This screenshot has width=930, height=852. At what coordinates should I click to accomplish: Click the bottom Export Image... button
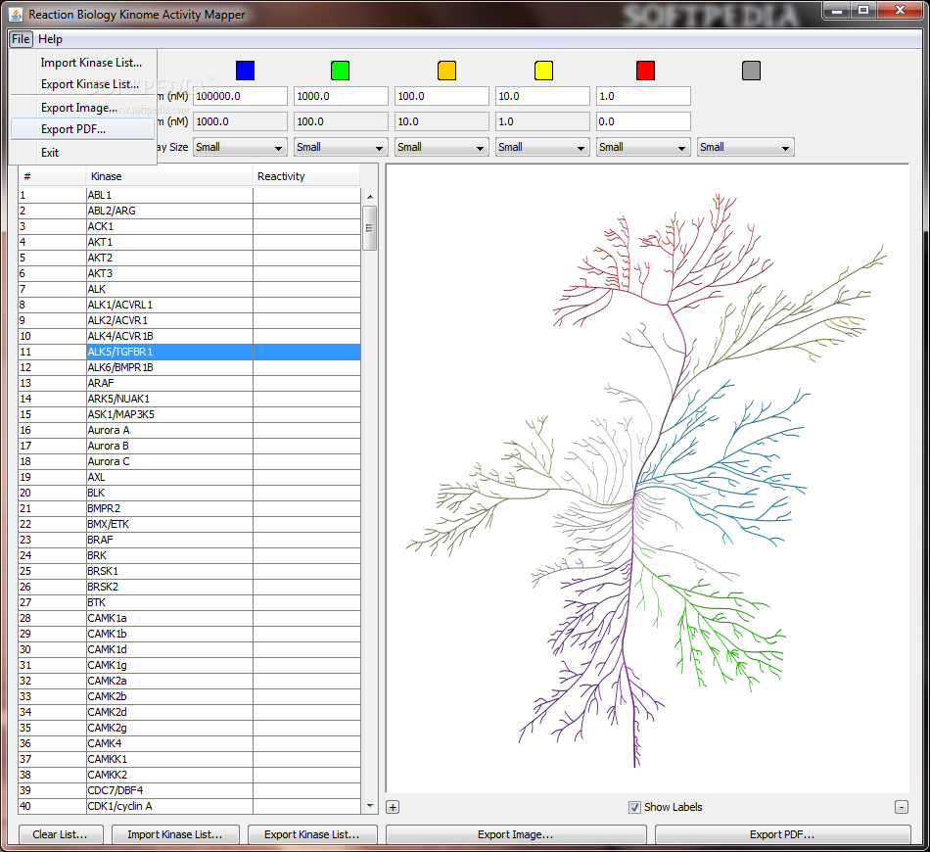[x=516, y=834]
